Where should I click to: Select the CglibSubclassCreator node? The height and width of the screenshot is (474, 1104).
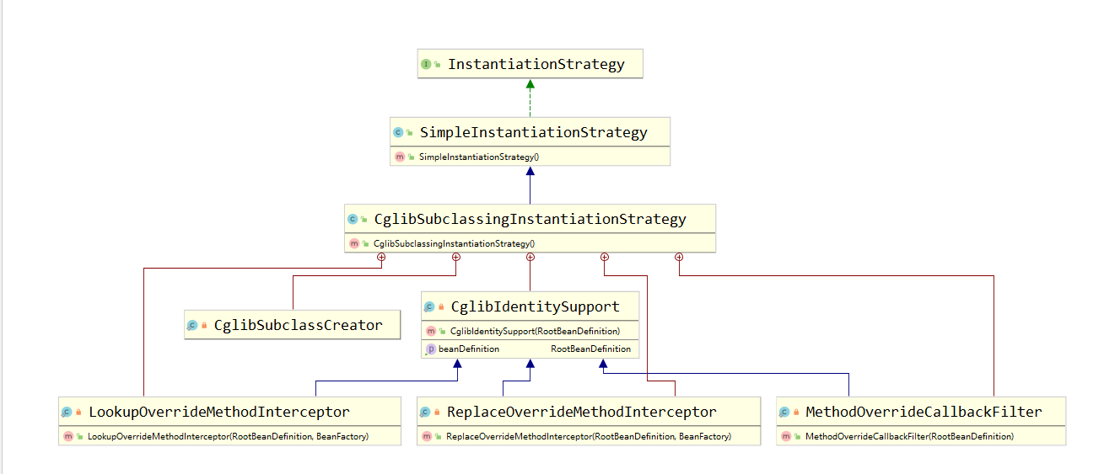(x=298, y=325)
